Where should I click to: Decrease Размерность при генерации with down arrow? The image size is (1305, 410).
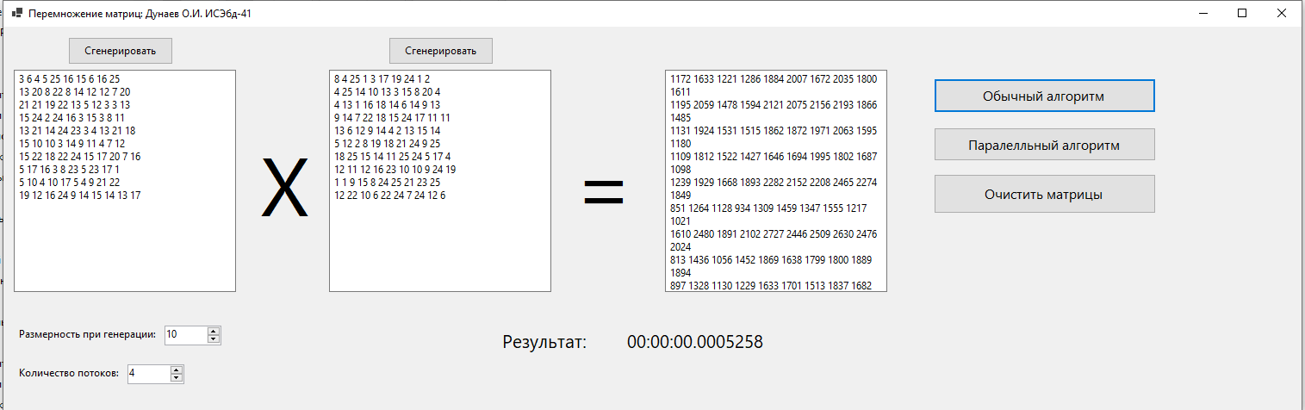pos(213,339)
